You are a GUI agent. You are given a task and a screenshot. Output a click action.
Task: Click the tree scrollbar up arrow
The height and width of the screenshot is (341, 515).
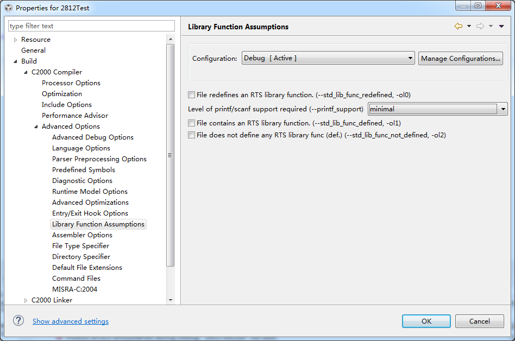point(171,39)
